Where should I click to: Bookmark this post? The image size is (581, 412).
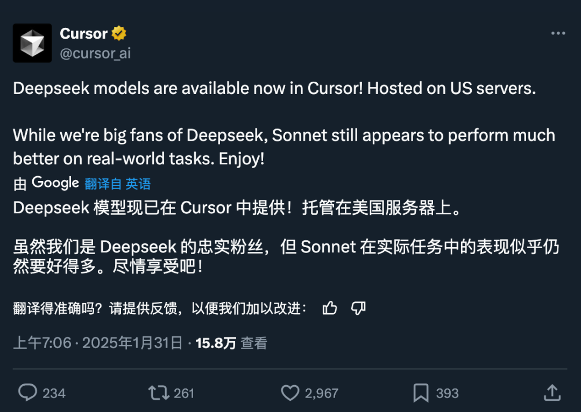pos(421,393)
